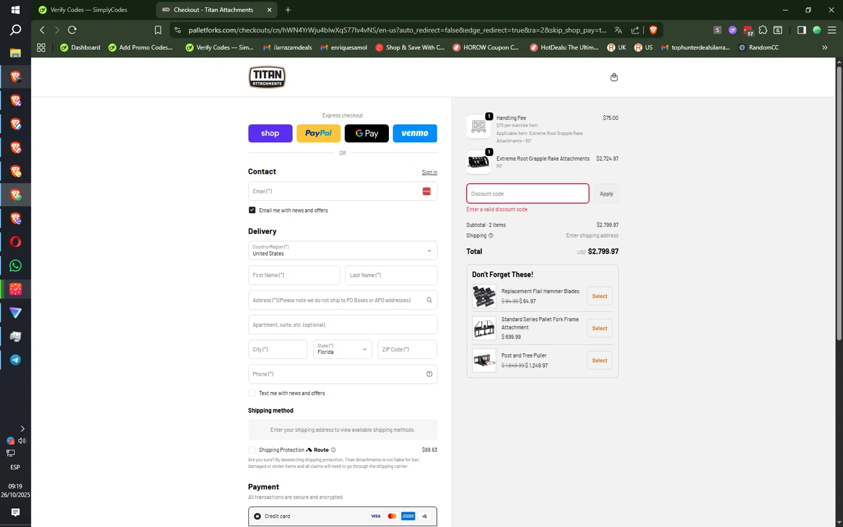Choose PayPal express checkout
The image size is (843, 527).
[319, 133]
